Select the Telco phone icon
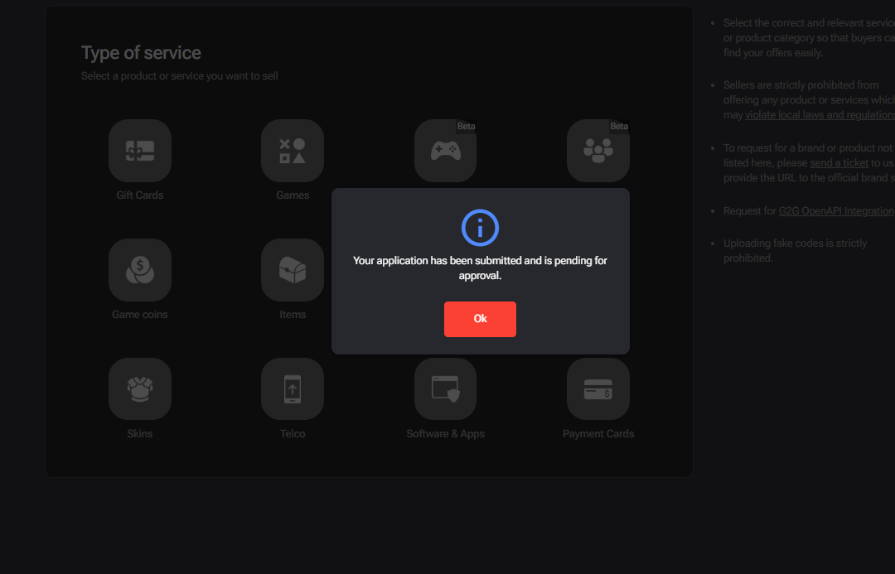Viewport: 895px width, 574px height. click(293, 389)
